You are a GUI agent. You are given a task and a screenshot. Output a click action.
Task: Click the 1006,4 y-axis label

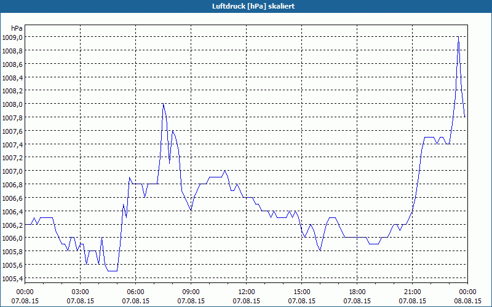(12, 212)
